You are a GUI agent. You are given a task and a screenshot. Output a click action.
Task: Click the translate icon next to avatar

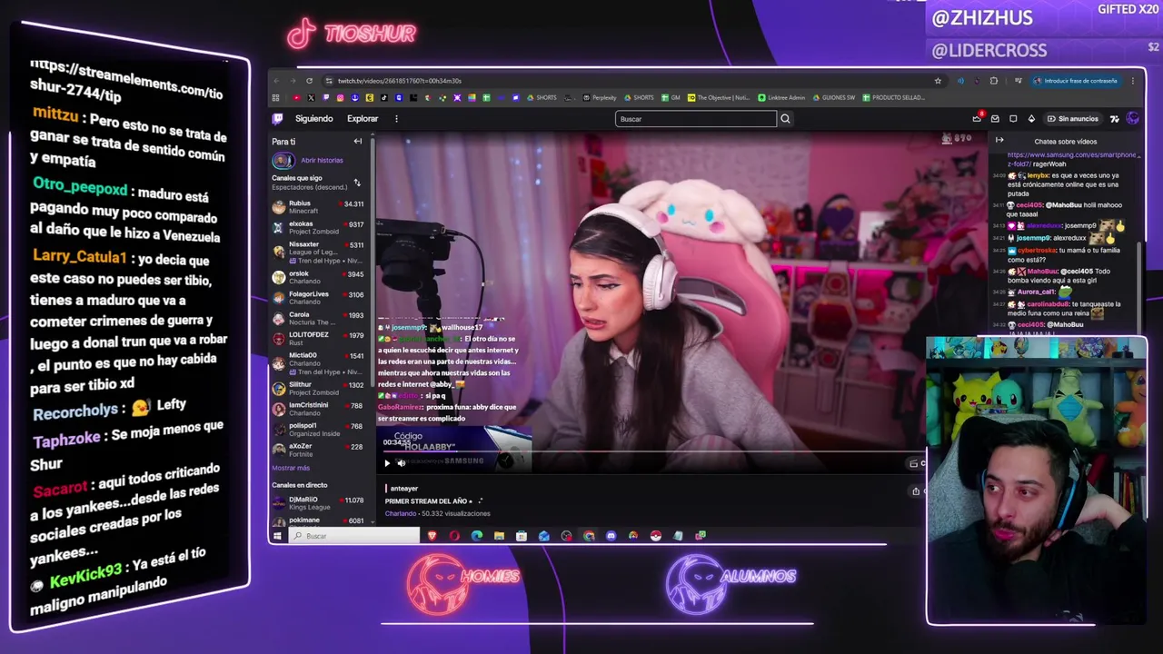coord(1114,119)
